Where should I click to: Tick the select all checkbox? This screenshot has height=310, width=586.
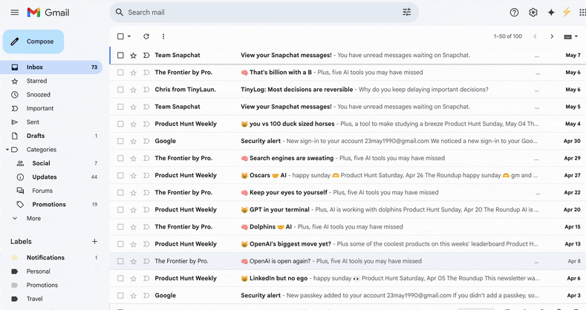coord(120,36)
